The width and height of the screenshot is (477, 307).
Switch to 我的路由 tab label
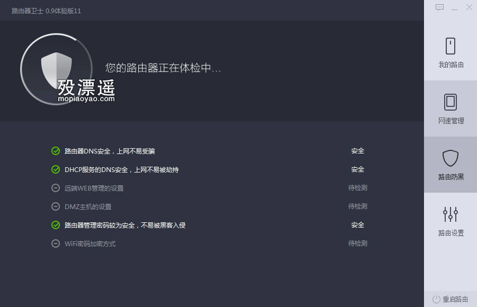451,65
